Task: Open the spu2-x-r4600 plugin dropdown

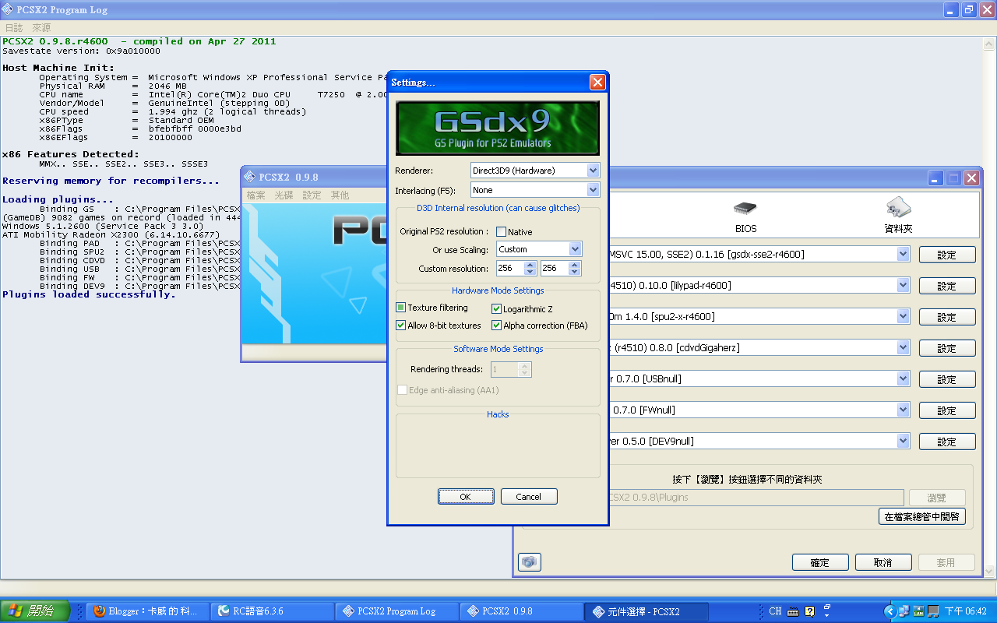Action: click(903, 316)
